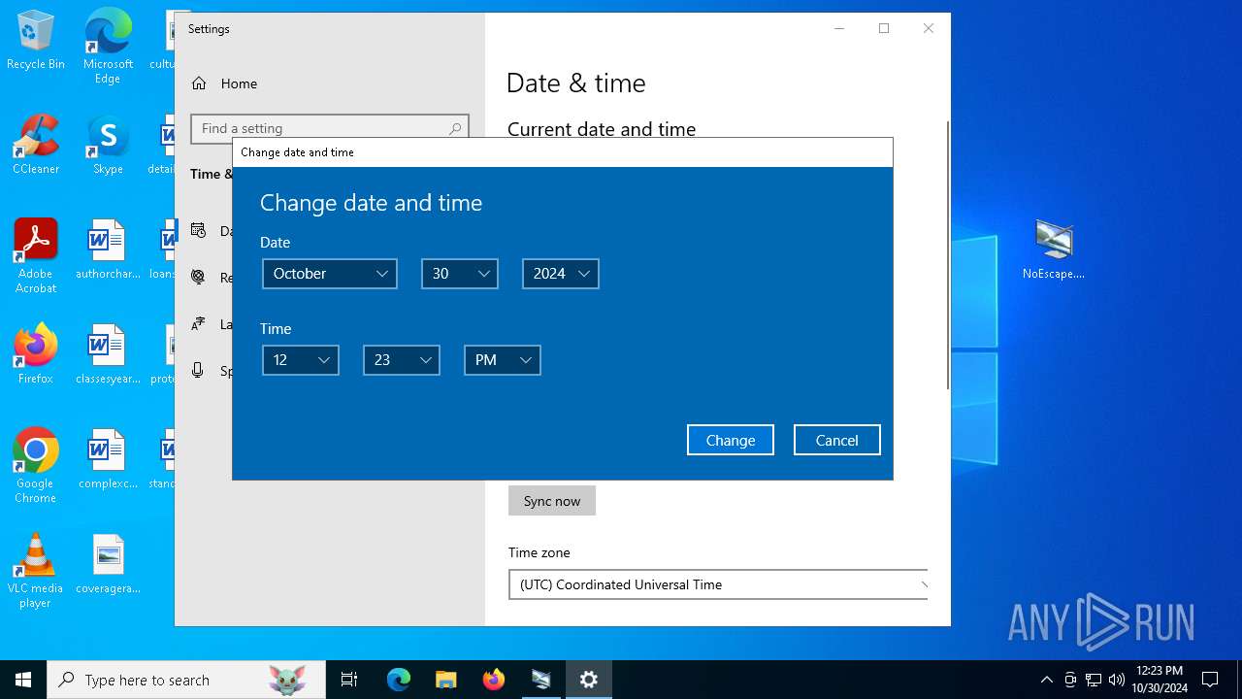Image resolution: width=1242 pixels, height=699 pixels.
Task: Open the Firefox taskbar icon
Action: [x=494, y=680]
